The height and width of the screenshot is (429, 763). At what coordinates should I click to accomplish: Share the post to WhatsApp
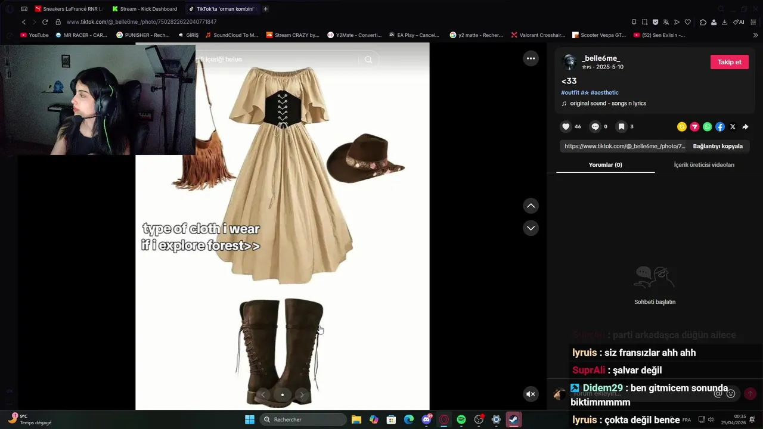707,127
